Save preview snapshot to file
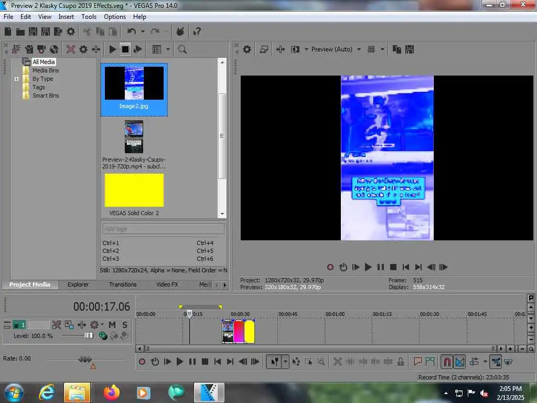Screen dimensions: 537x403 pos(410,49)
